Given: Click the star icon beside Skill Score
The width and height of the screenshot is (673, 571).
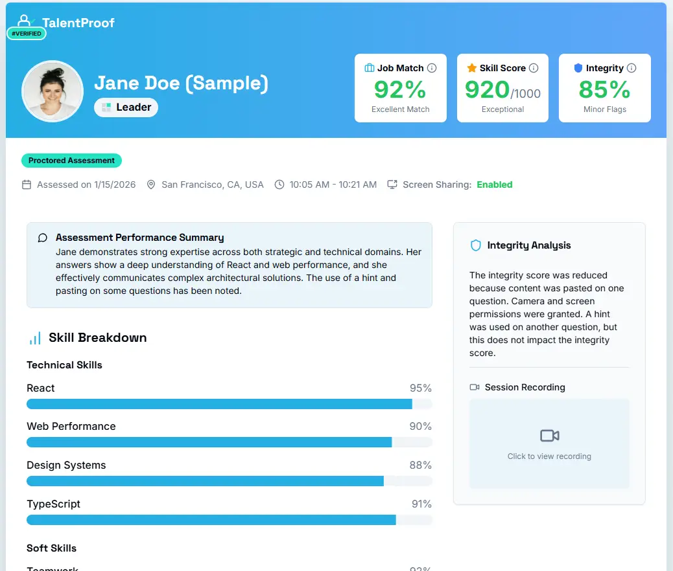Looking at the screenshot, I should [x=471, y=67].
